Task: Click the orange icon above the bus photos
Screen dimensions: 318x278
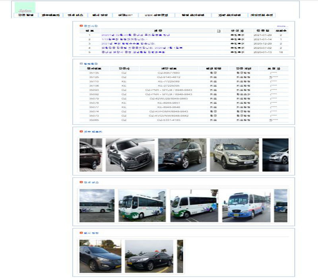Action: point(81,182)
